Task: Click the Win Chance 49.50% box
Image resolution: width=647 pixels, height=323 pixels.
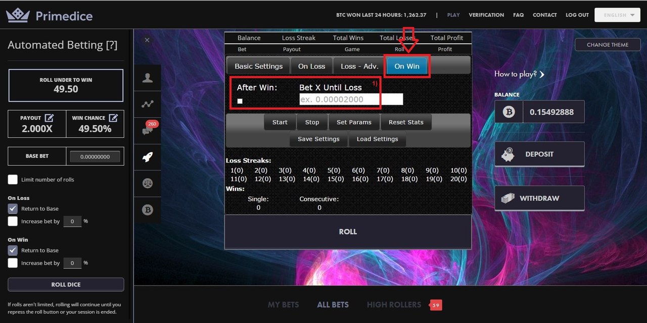Action: click(x=95, y=124)
